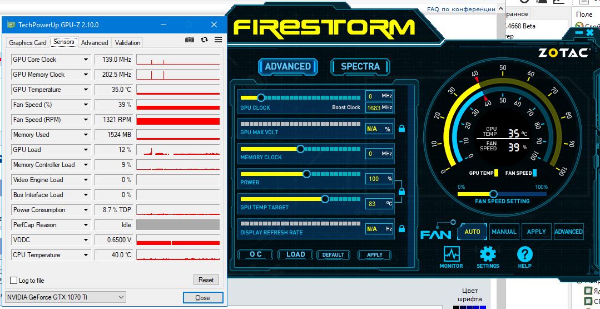The image size is (600, 309).
Task: Set fan mode to AUTO
Action: tap(472, 232)
